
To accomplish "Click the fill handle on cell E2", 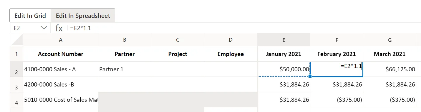I will [x=310, y=76].
